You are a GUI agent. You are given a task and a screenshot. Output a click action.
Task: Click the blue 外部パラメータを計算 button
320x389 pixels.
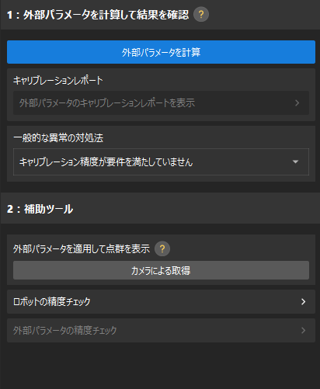coord(161,52)
